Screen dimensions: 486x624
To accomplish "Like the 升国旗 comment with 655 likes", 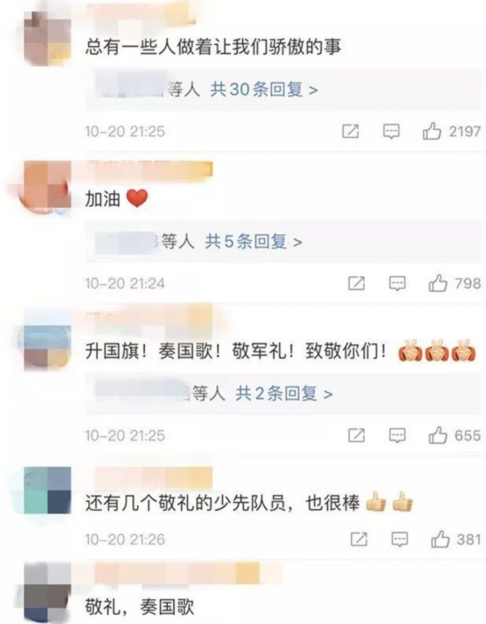I will point(437,435).
